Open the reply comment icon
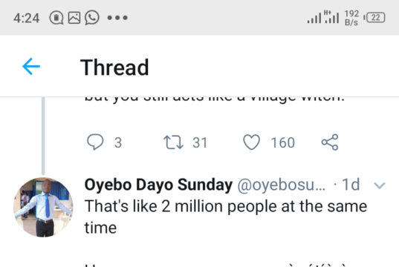Screen dimensions: 399x267 95,142
